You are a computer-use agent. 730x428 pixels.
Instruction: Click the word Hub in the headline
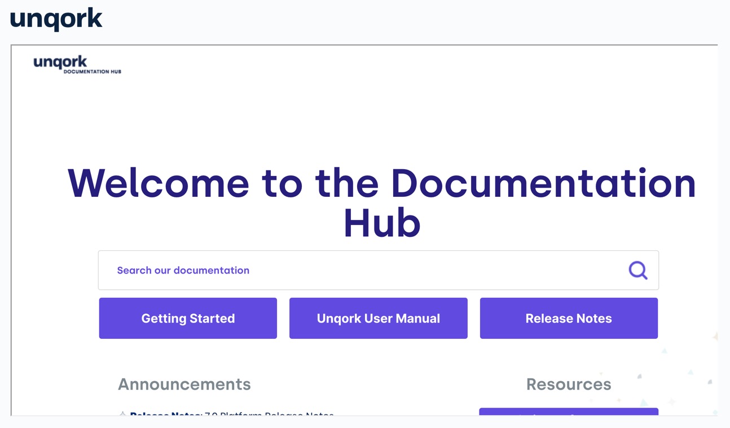click(382, 223)
